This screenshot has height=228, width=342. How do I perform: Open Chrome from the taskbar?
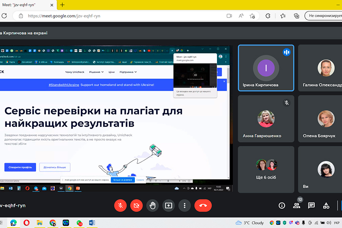coord(52,223)
